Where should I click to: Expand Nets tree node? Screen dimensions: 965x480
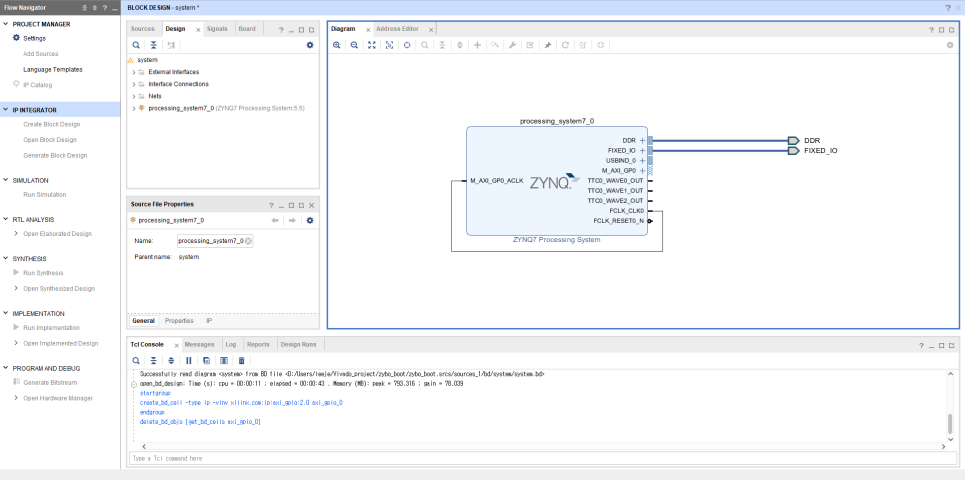[x=134, y=97]
